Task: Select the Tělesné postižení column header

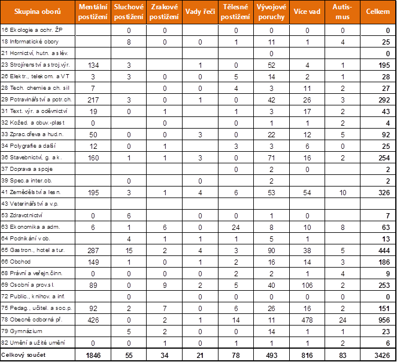Action: click(x=235, y=12)
